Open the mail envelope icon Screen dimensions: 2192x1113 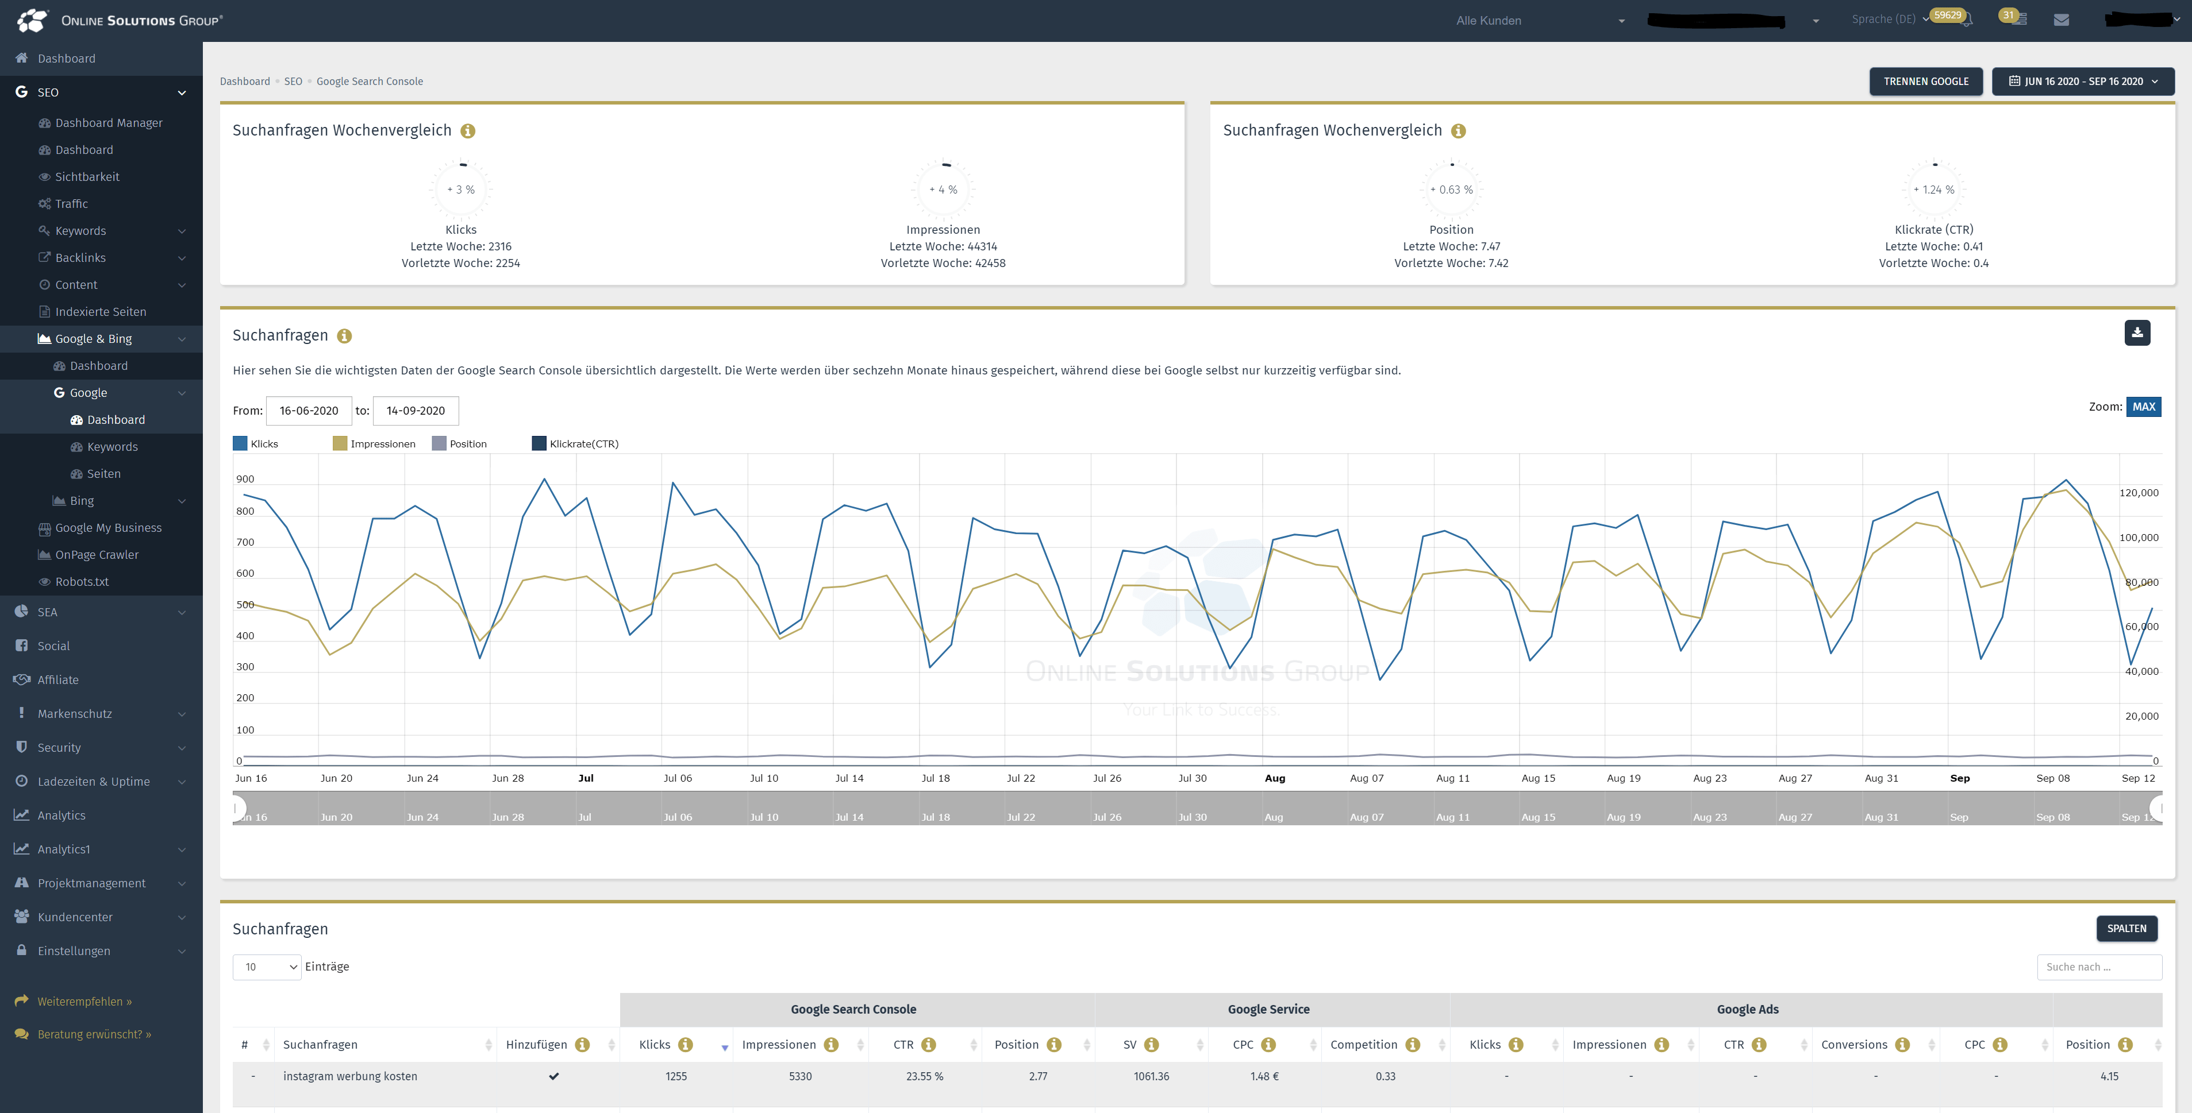pos(2061,20)
